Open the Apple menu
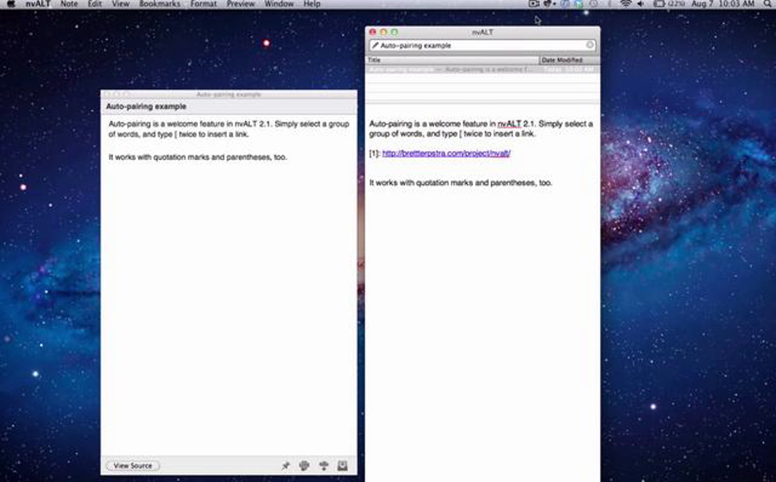 point(11,4)
